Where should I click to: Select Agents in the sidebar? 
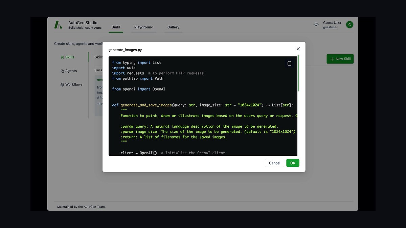point(71,71)
